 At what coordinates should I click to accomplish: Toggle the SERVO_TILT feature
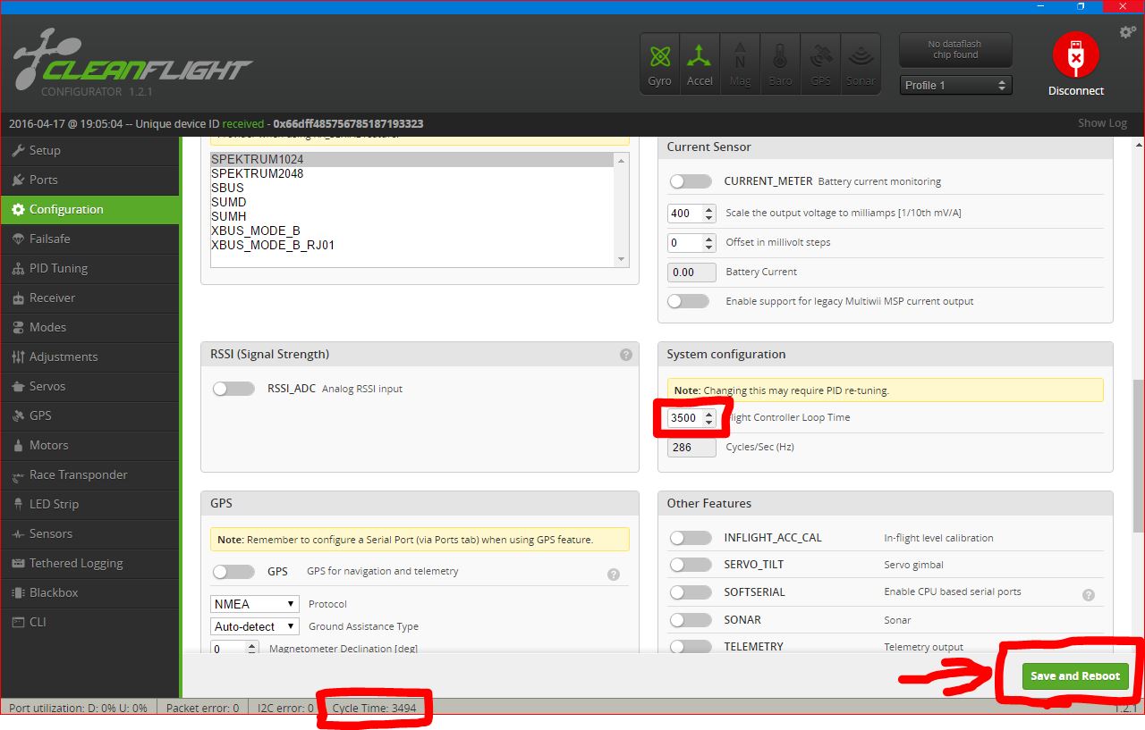pos(689,565)
